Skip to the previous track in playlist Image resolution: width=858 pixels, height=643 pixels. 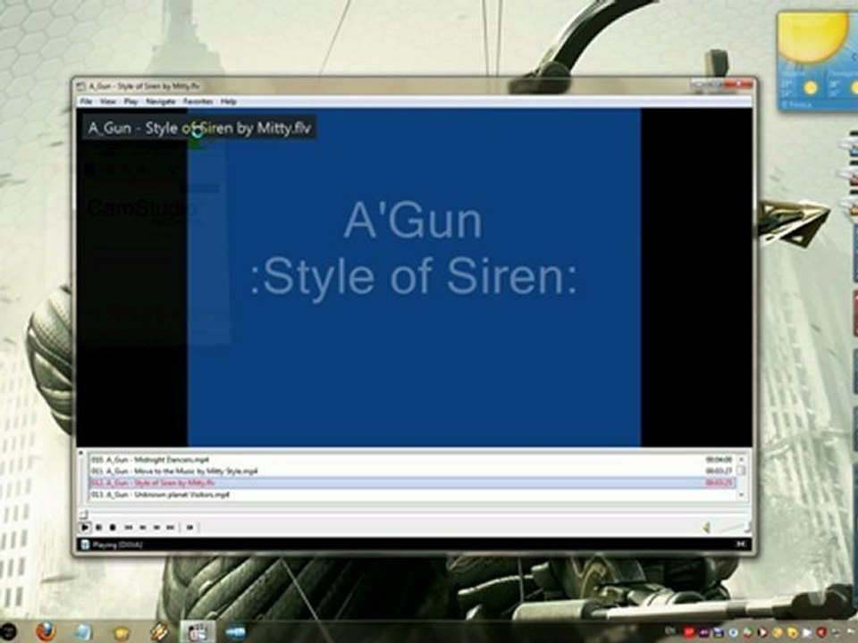(129, 528)
